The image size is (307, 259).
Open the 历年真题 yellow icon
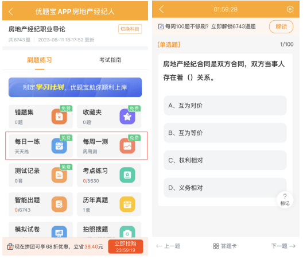[x=127, y=204]
